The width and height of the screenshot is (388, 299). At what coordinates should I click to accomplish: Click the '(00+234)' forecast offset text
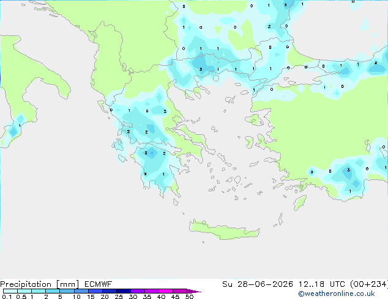point(369,284)
